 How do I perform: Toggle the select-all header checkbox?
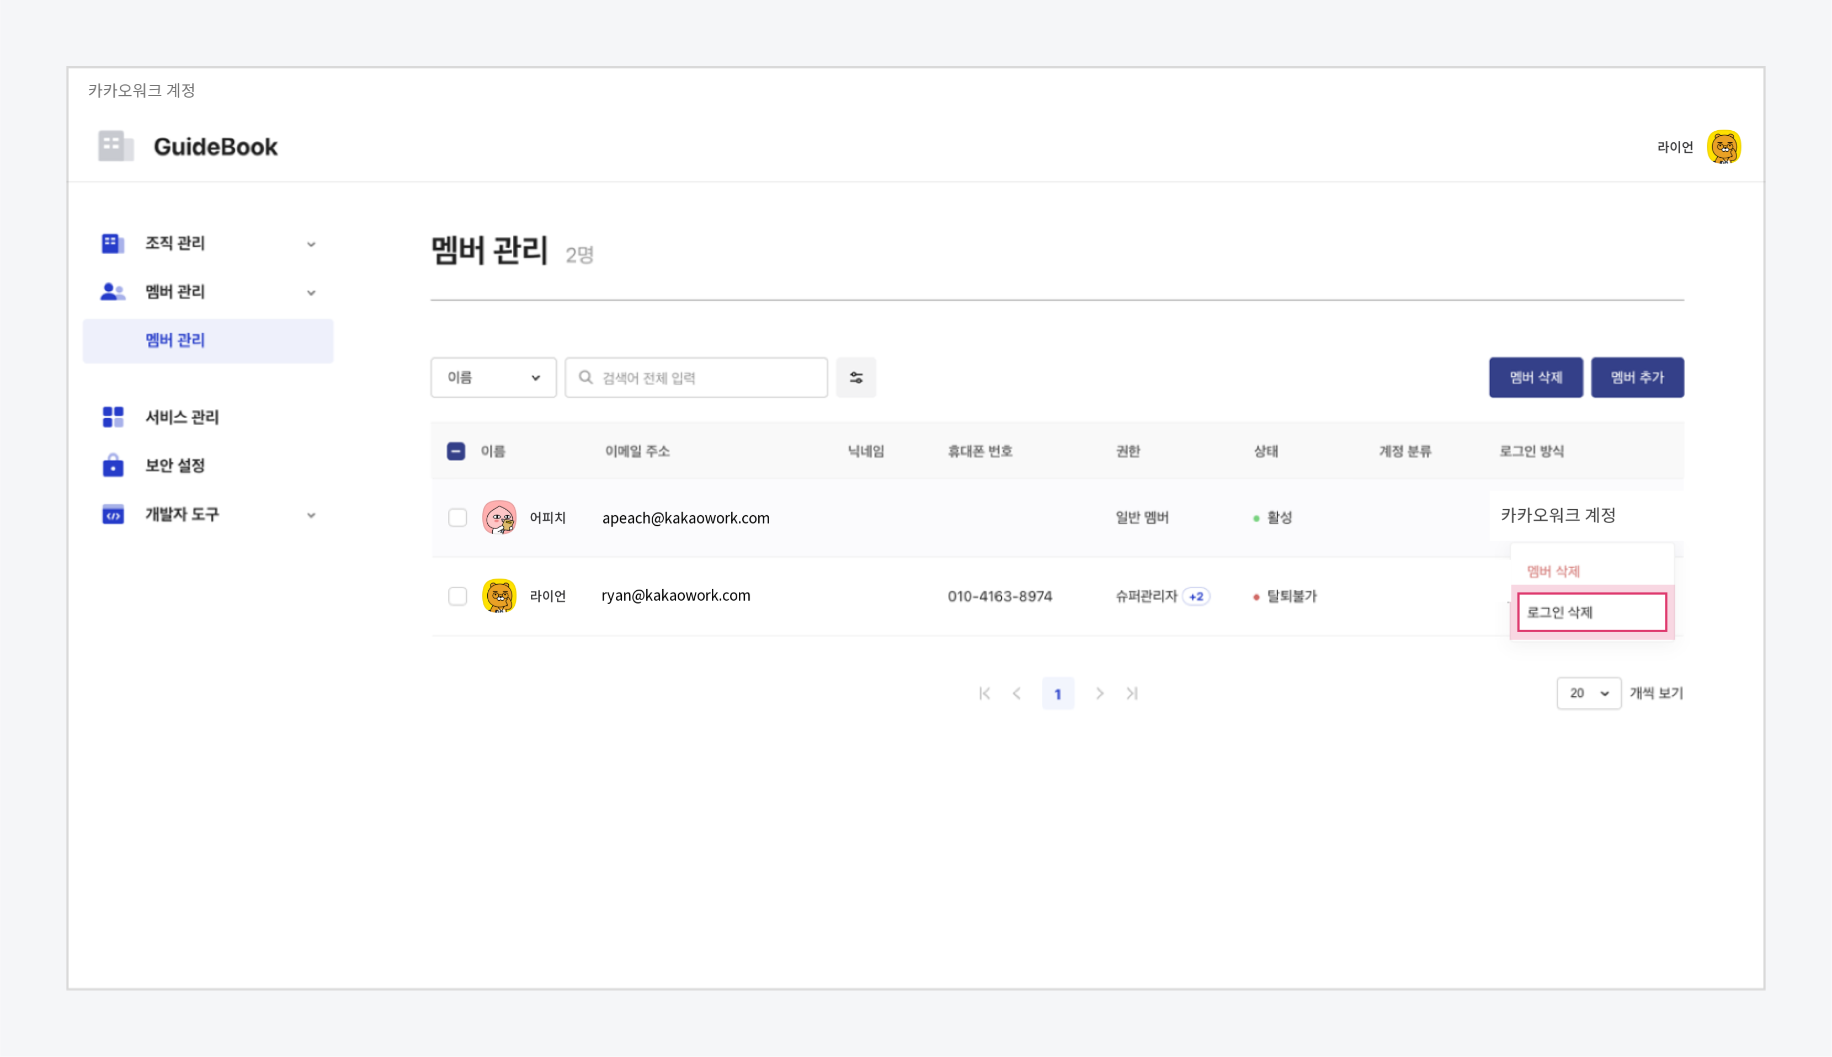pyautogui.click(x=456, y=452)
